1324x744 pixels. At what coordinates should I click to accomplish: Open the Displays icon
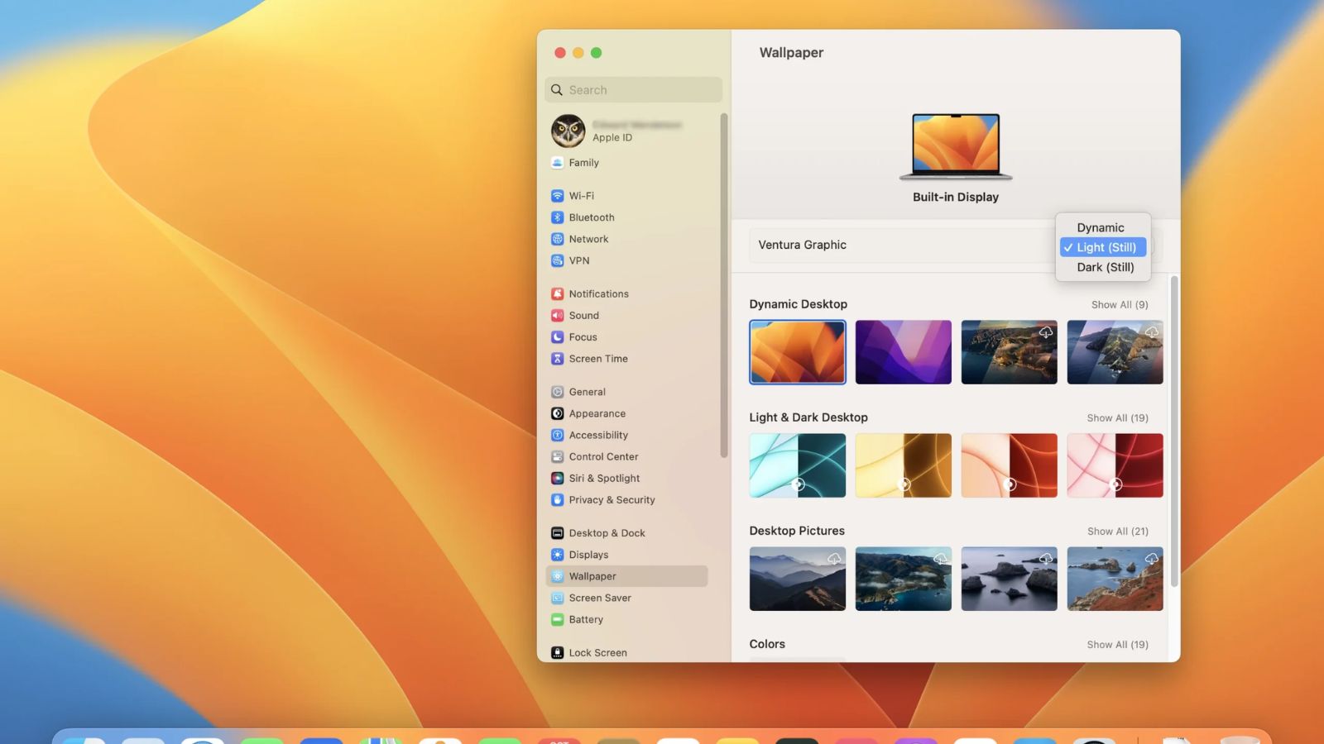558,555
